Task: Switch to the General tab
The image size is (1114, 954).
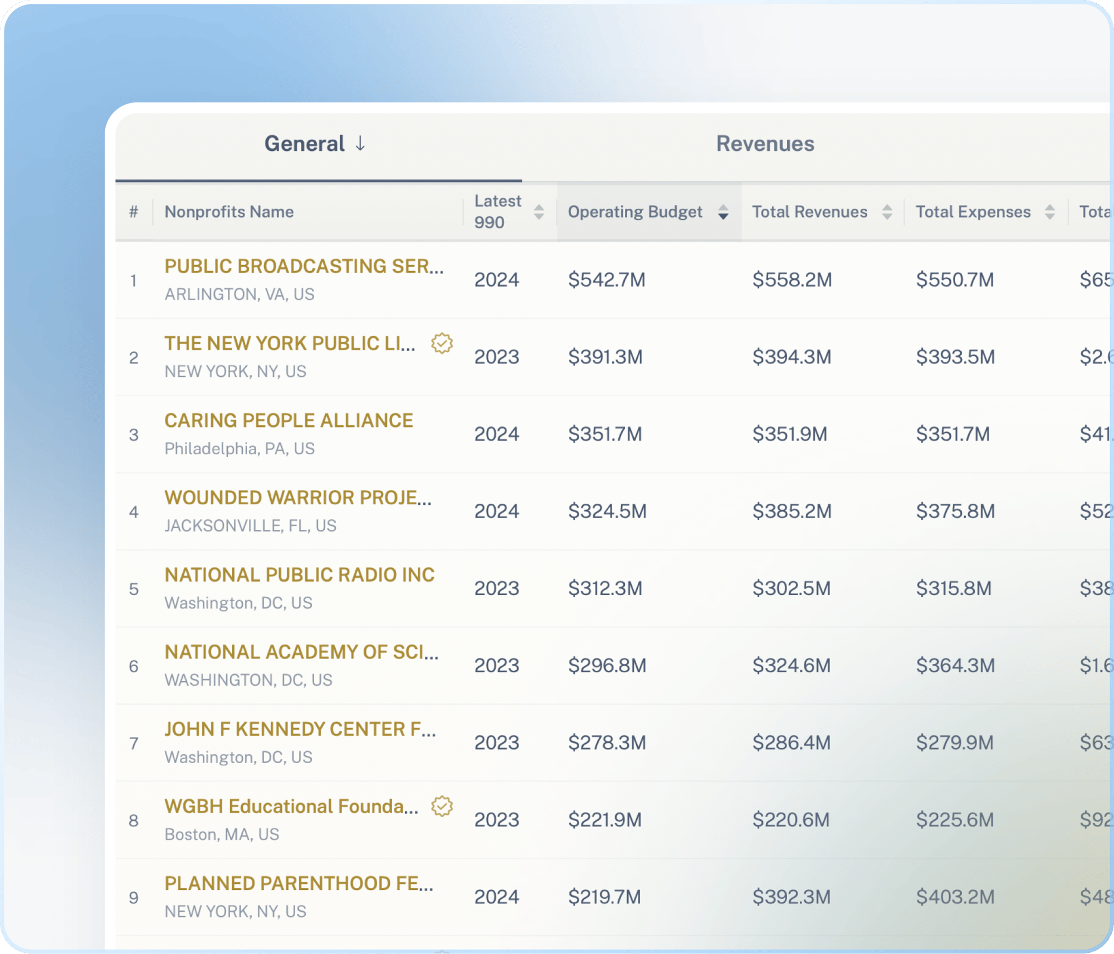Action: coord(304,144)
